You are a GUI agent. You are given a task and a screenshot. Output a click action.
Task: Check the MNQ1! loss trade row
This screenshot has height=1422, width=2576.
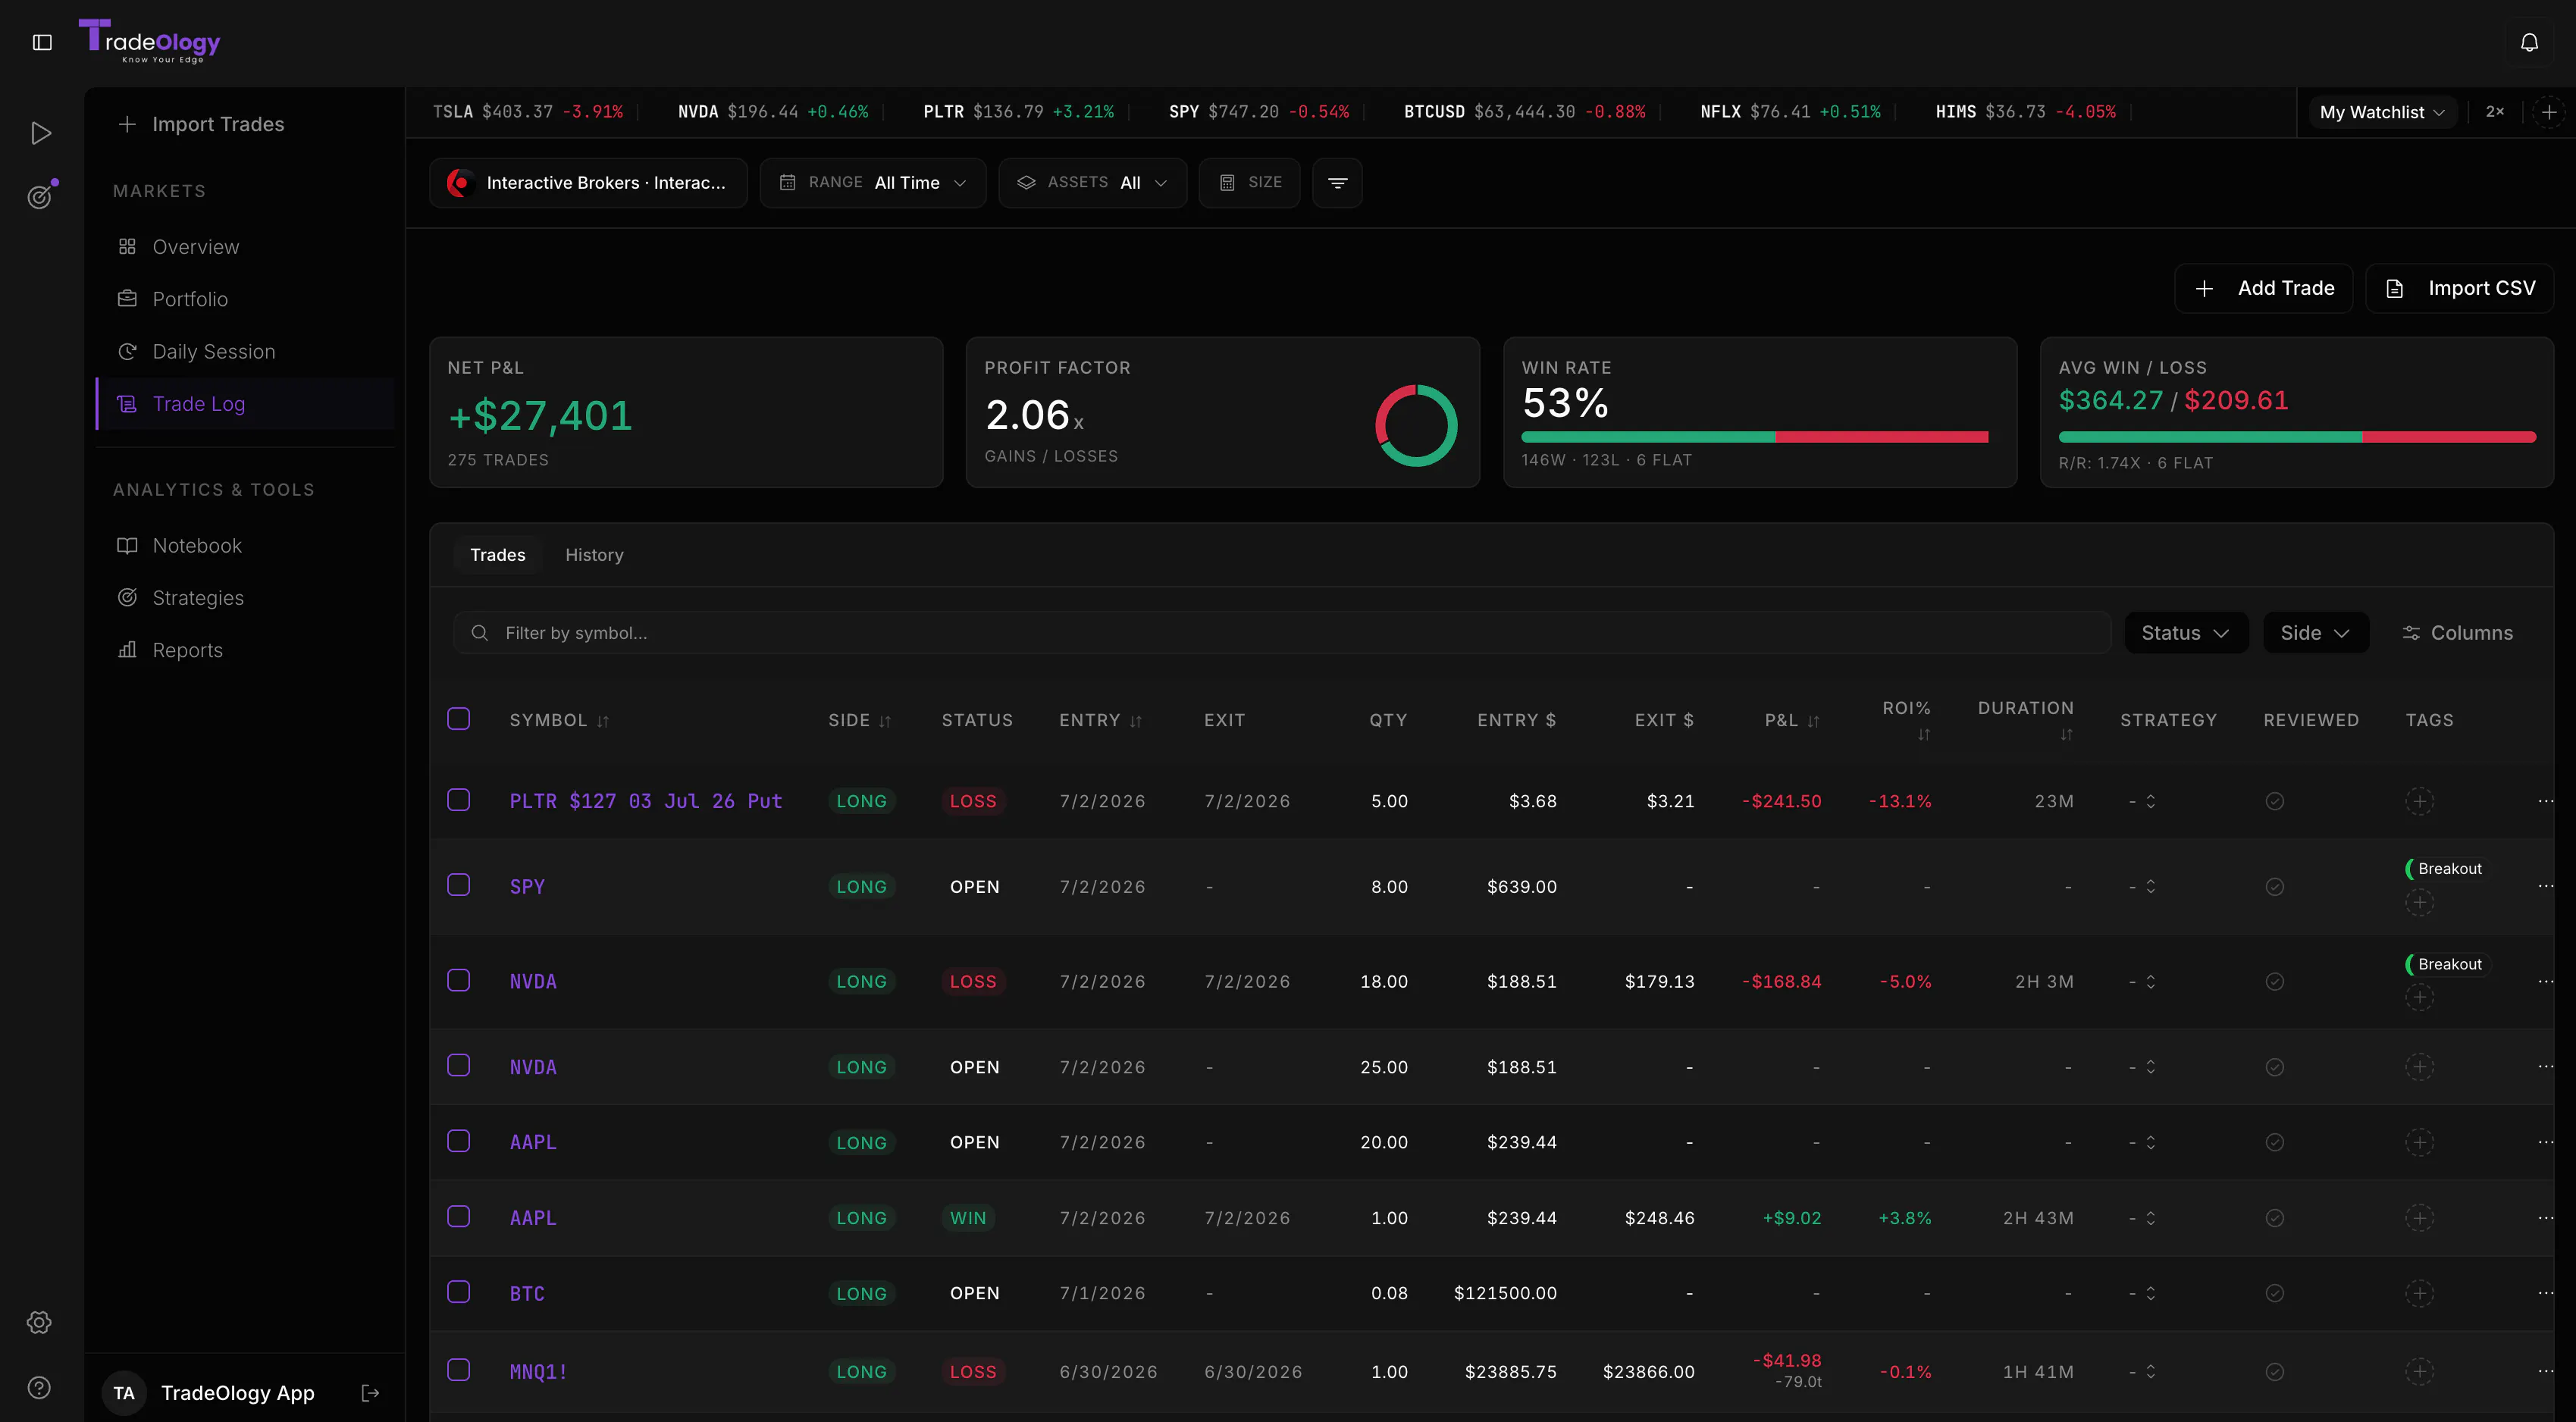(x=458, y=1370)
